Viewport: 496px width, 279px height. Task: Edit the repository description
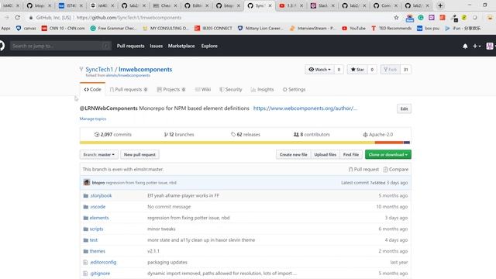coord(404,108)
